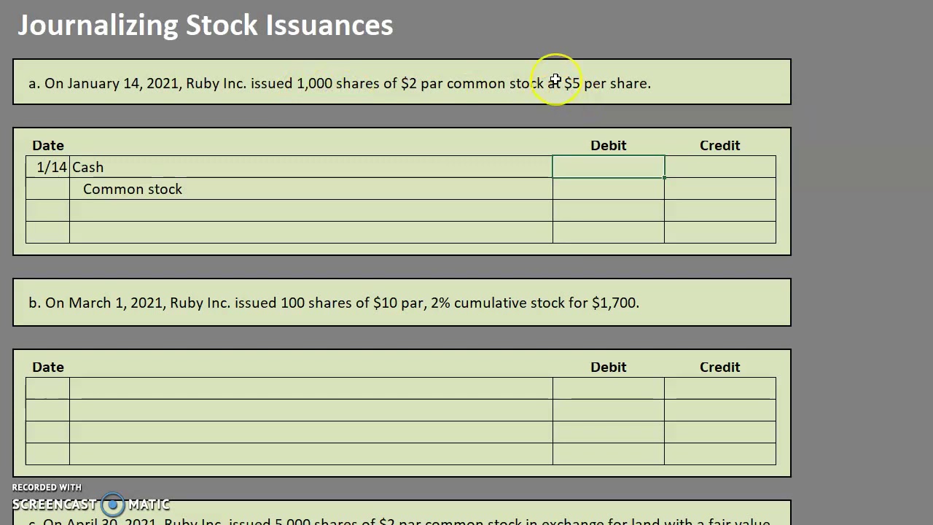The image size is (933, 525).
Task: Select the Cash debit cell in table a
Action: (609, 167)
